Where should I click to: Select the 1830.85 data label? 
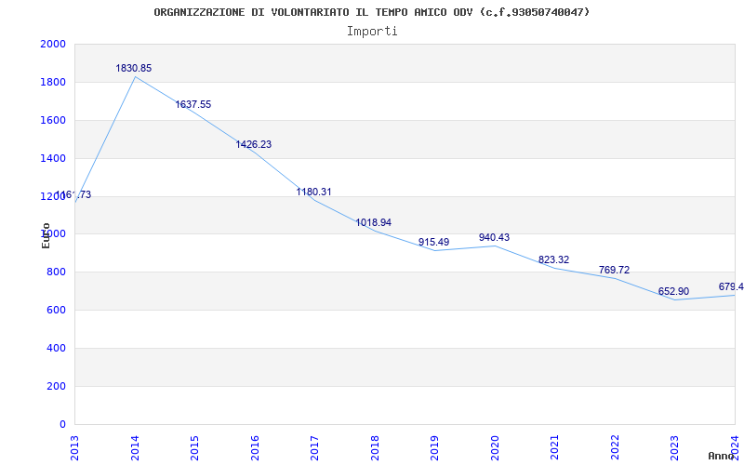point(133,68)
